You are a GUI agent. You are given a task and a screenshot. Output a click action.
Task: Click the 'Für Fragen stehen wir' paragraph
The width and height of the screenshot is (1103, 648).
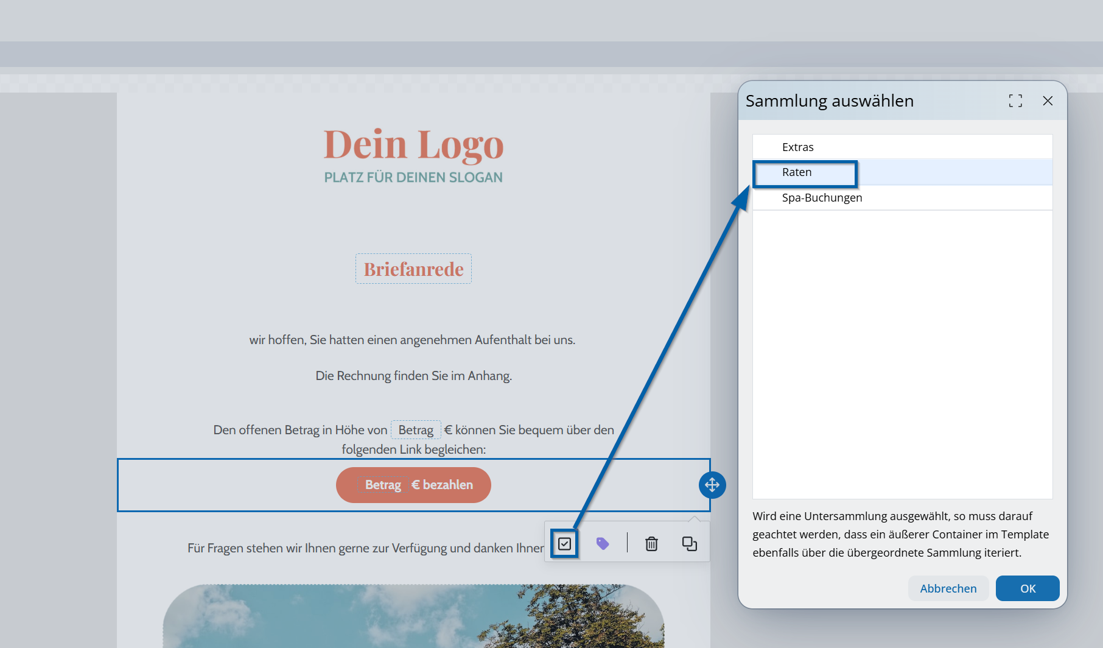[365, 548]
